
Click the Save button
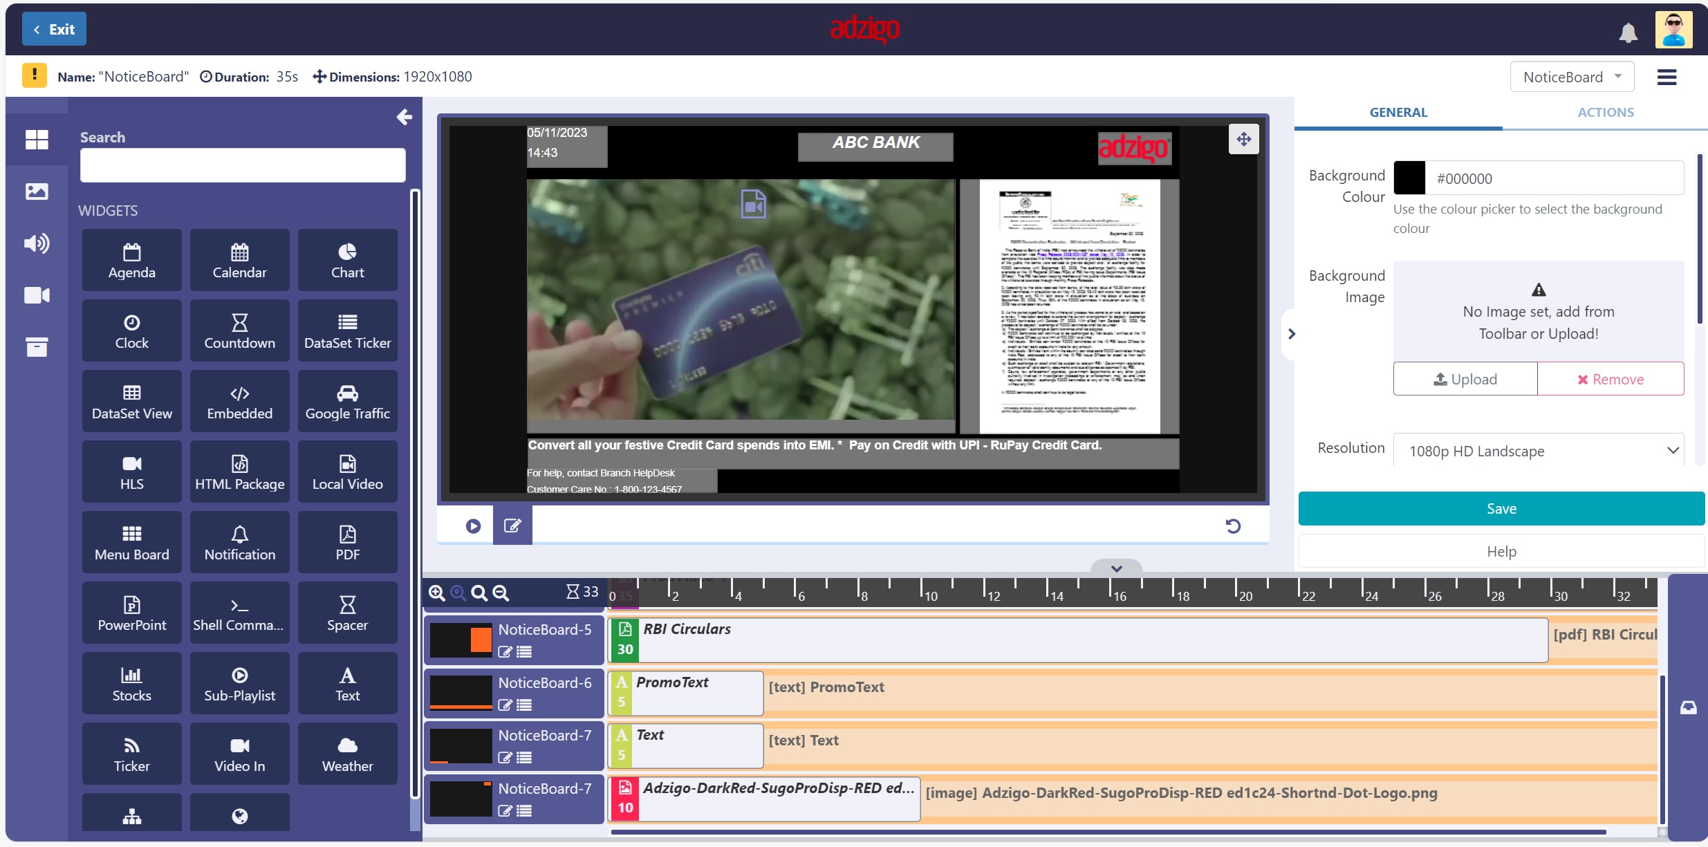[x=1501, y=509]
